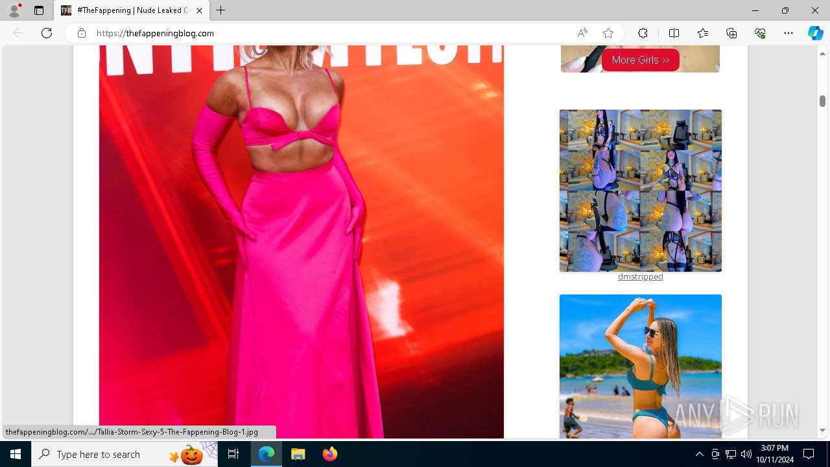Add page to favorites star icon
This screenshot has height=467, width=830.
click(608, 33)
